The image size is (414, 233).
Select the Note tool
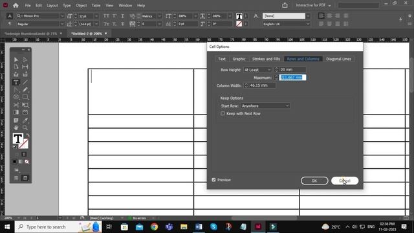[16, 120]
